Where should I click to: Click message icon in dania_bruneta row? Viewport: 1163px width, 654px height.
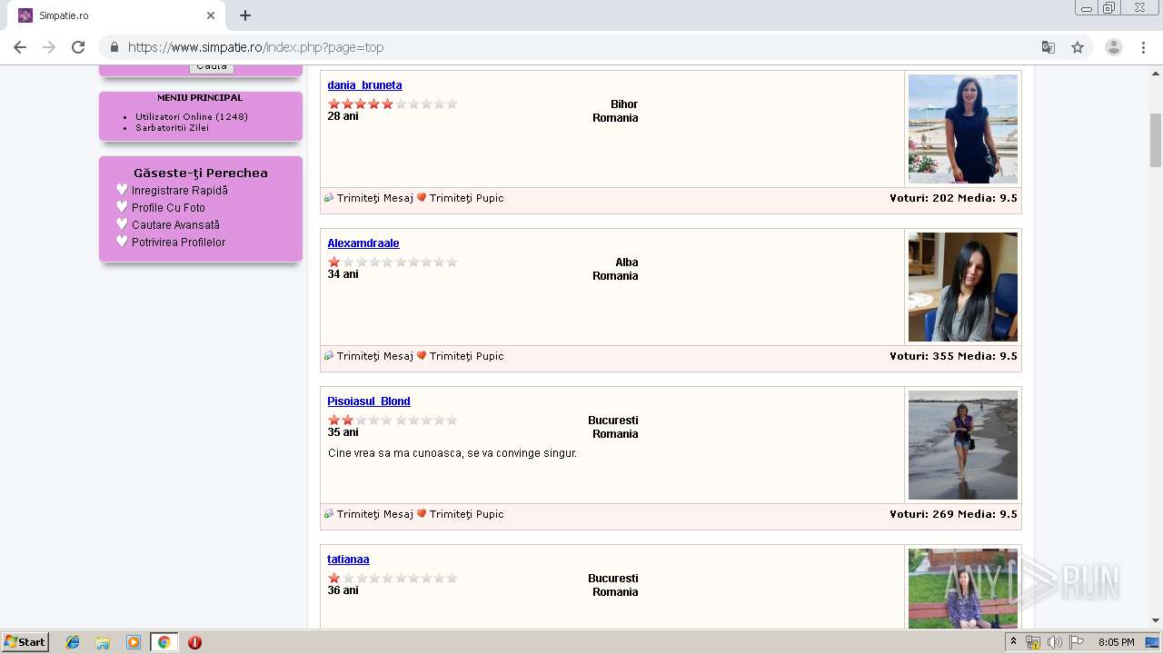coord(329,198)
